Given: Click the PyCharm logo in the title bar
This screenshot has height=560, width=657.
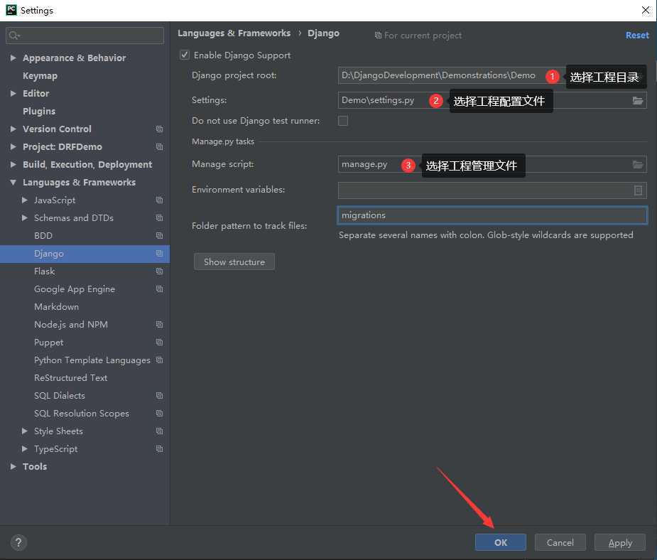Looking at the screenshot, I should pyautogui.click(x=11, y=10).
